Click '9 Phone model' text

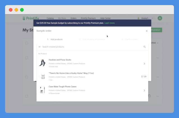54,93
